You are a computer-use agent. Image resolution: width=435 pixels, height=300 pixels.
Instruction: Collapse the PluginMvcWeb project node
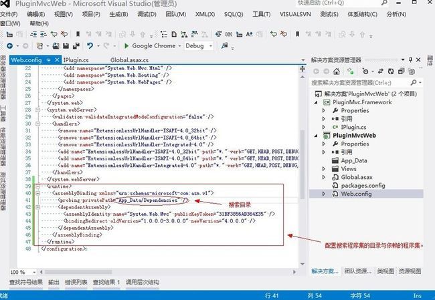click(317, 136)
